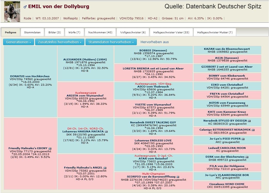
Task: Open the Generationen dropdown
Action: pyautogui.click(x=18, y=42)
